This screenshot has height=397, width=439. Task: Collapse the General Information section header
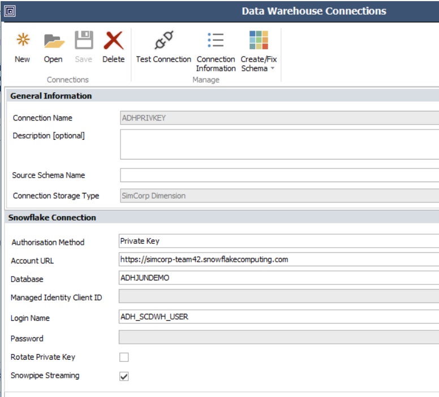(222, 96)
